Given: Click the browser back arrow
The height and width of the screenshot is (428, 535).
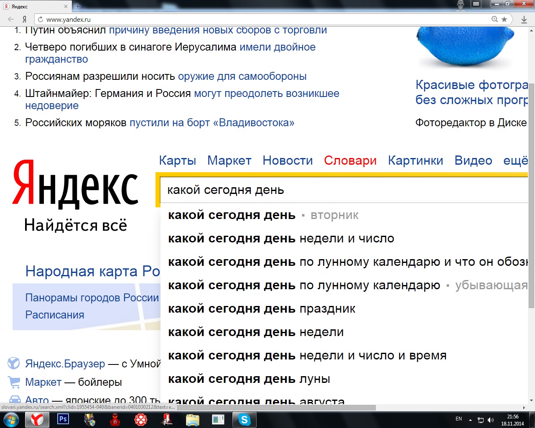Looking at the screenshot, I should pyautogui.click(x=11, y=19).
